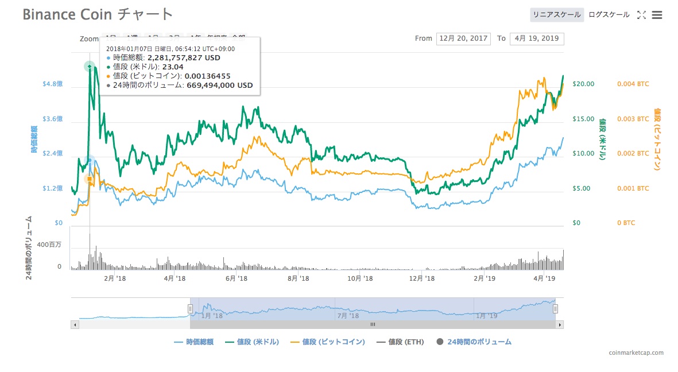
Task: Click the green USD price peak marker
Action: point(90,66)
